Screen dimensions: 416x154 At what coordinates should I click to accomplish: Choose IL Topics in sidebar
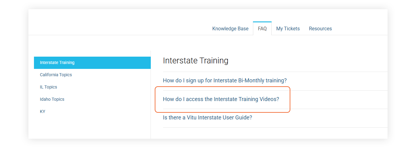(x=48, y=87)
